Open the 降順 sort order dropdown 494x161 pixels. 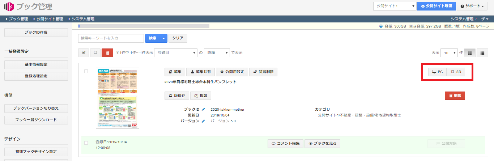pyautogui.click(x=217, y=52)
